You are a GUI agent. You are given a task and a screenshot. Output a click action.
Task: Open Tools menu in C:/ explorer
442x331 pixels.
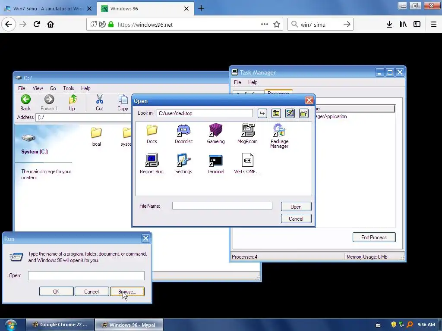[69, 88]
